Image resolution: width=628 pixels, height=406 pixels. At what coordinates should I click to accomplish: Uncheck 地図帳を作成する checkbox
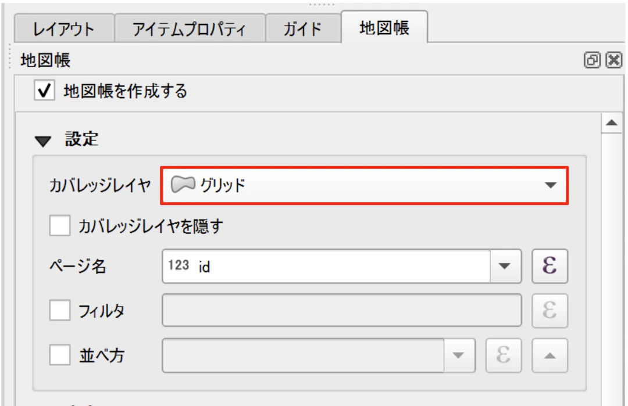[x=44, y=91]
